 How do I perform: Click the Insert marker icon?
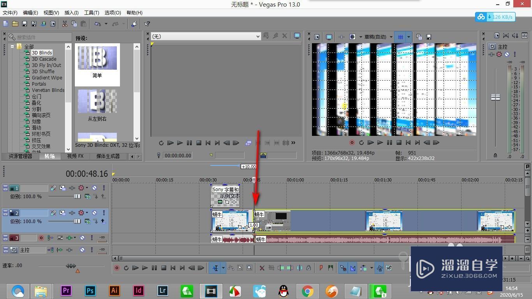click(x=321, y=268)
